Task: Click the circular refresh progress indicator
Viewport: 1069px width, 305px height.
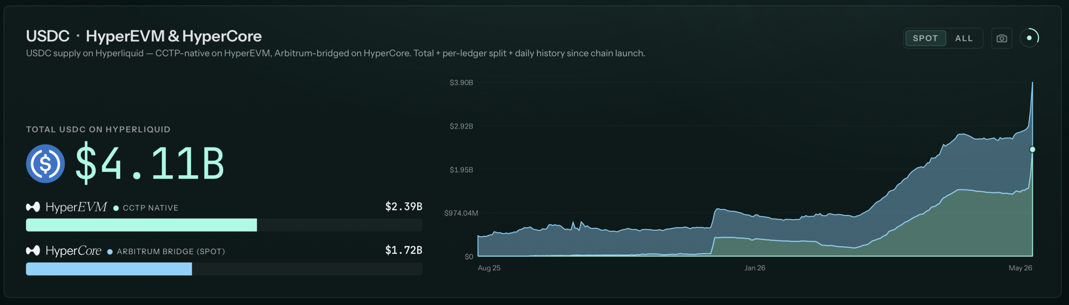Action: coord(1029,38)
